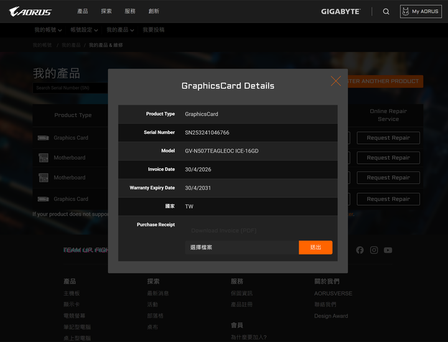Open the search magnifier icon

click(386, 11)
